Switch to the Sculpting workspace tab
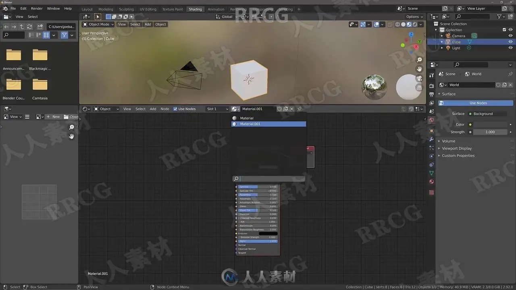516x290 pixels. click(x=126, y=9)
